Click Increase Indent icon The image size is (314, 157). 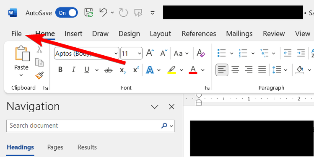[x=301, y=53]
